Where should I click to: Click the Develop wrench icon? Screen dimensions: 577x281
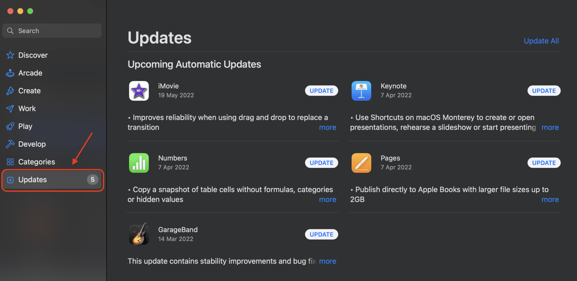[x=10, y=144]
